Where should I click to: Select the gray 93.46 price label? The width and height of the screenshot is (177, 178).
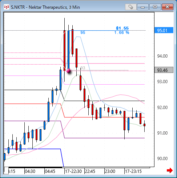tap(164, 70)
